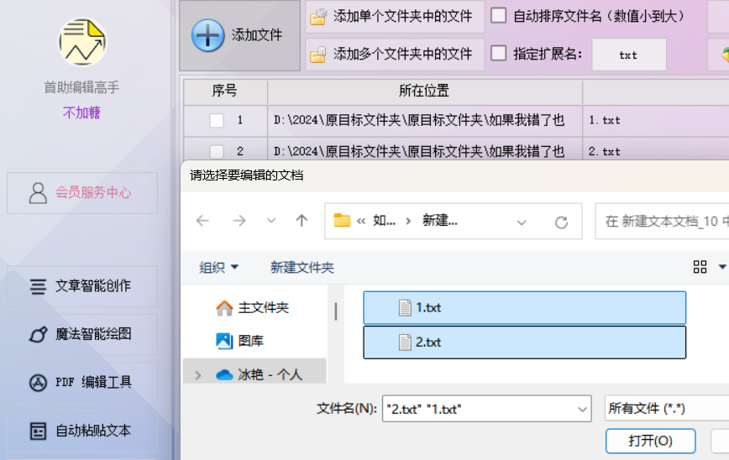The width and height of the screenshot is (729, 460).
Task: Click the « breadcrumb overflow chevron
Action: (361, 221)
